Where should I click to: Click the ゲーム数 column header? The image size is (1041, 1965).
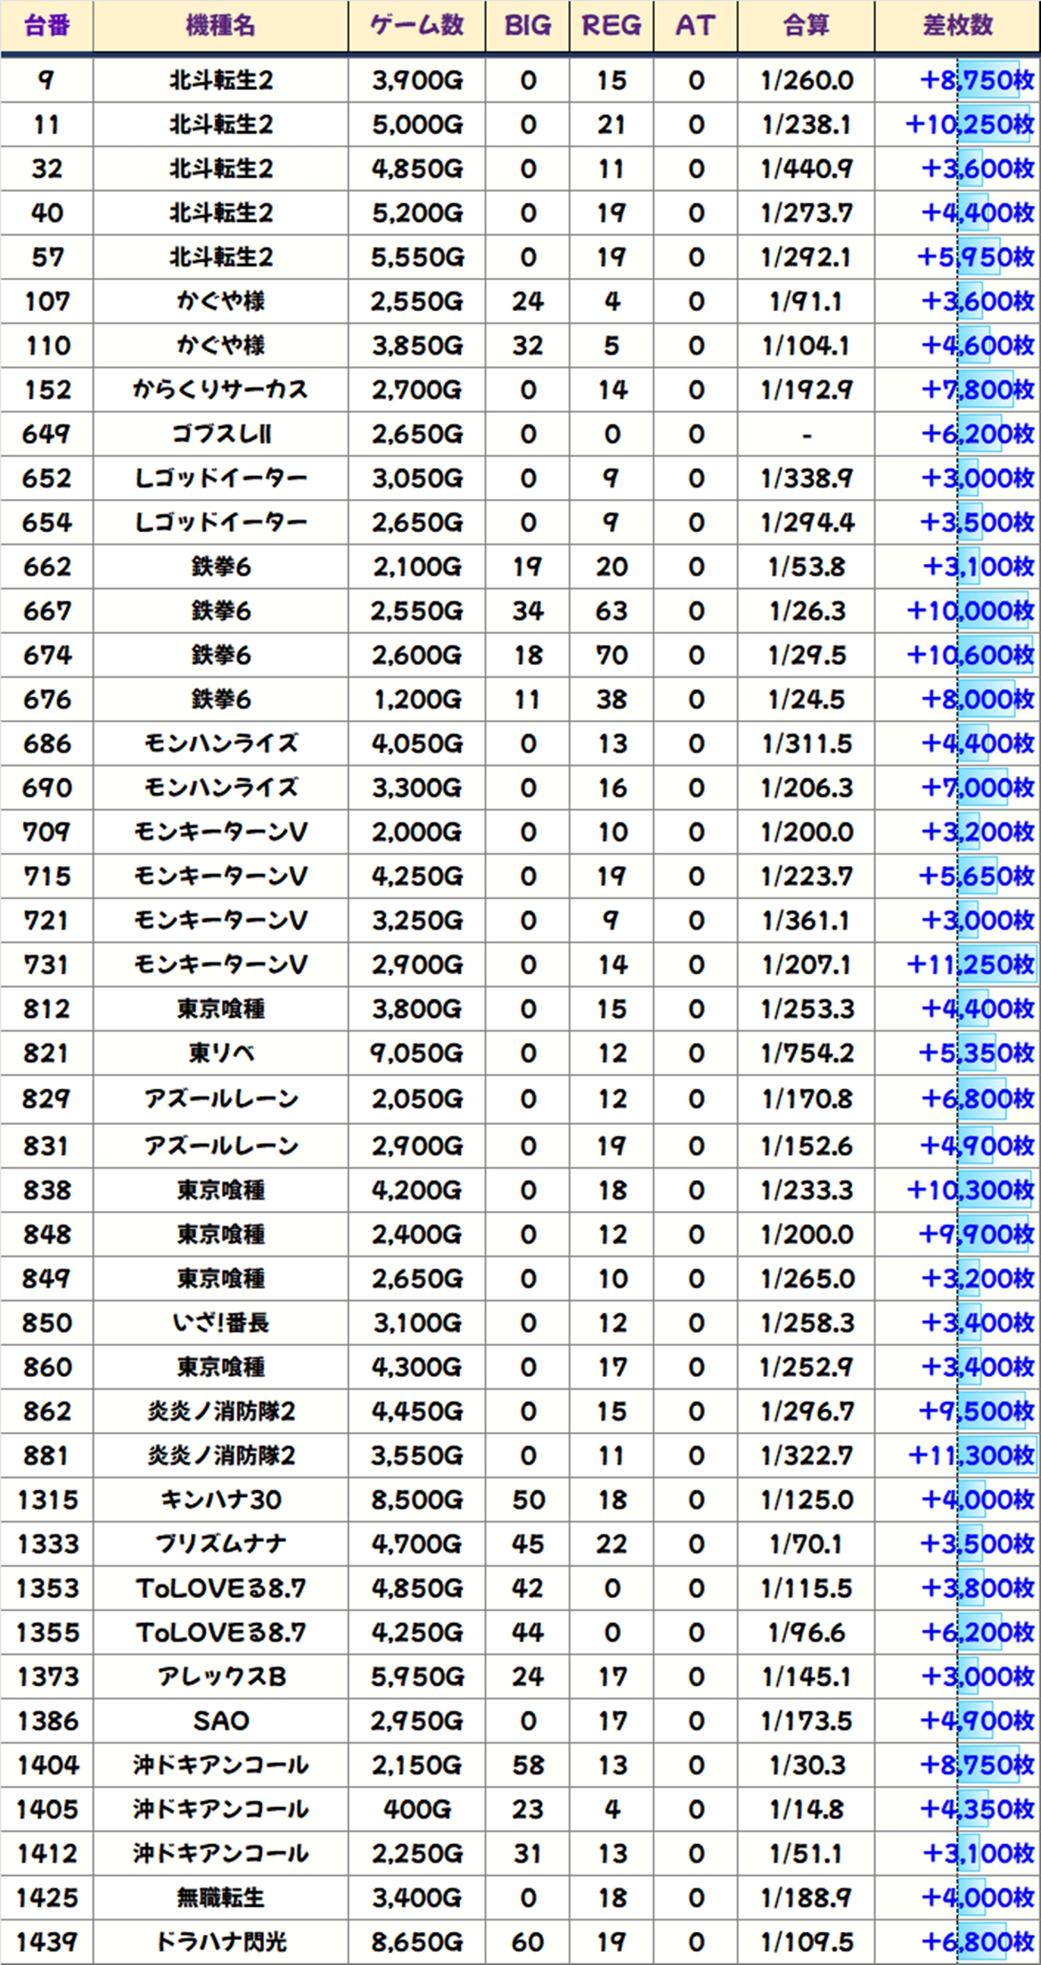[416, 26]
